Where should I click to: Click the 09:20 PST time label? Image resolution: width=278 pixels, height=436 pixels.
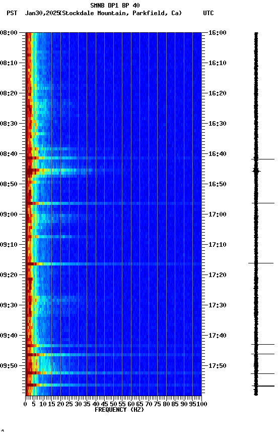pos(9,275)
